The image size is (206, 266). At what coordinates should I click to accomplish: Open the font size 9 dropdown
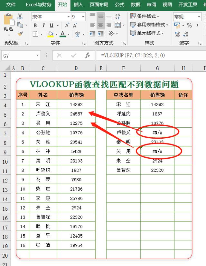pyautogui.click(x=83, y=16)
